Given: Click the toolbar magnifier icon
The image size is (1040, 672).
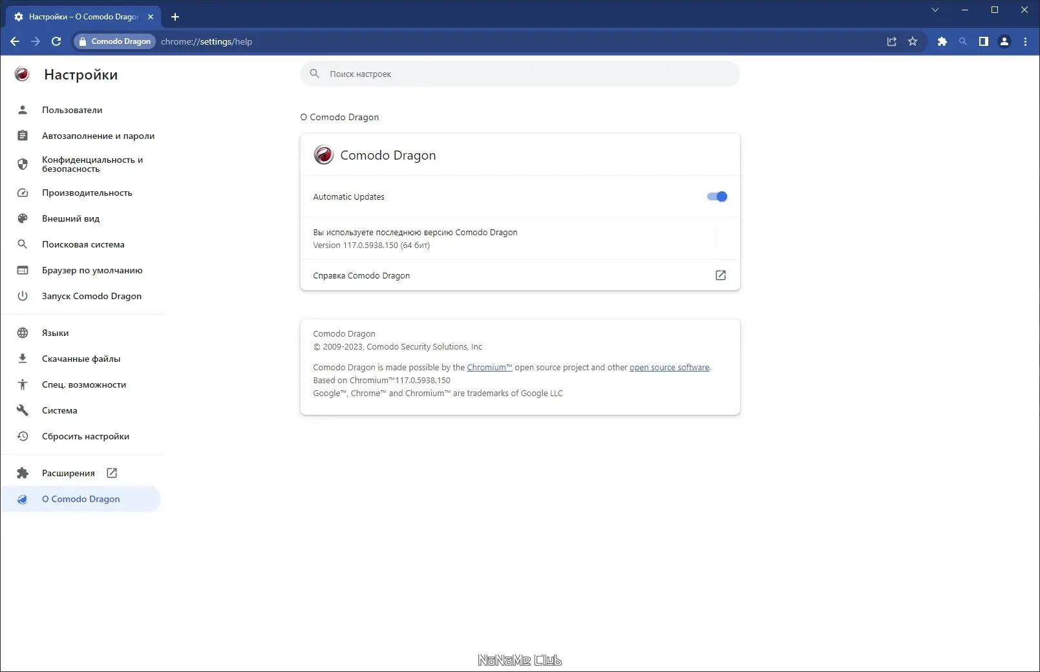Looking at the screenshot, I should 963,41.
